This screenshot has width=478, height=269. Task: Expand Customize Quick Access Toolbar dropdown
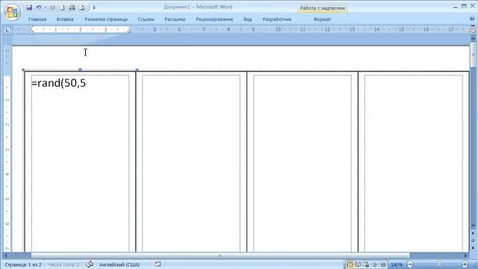click(x=94, y=7)
